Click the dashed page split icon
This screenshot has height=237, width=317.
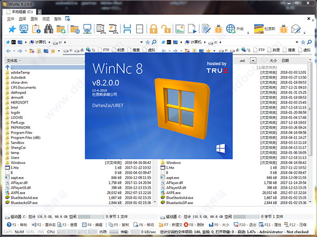(x=139, y=29)
